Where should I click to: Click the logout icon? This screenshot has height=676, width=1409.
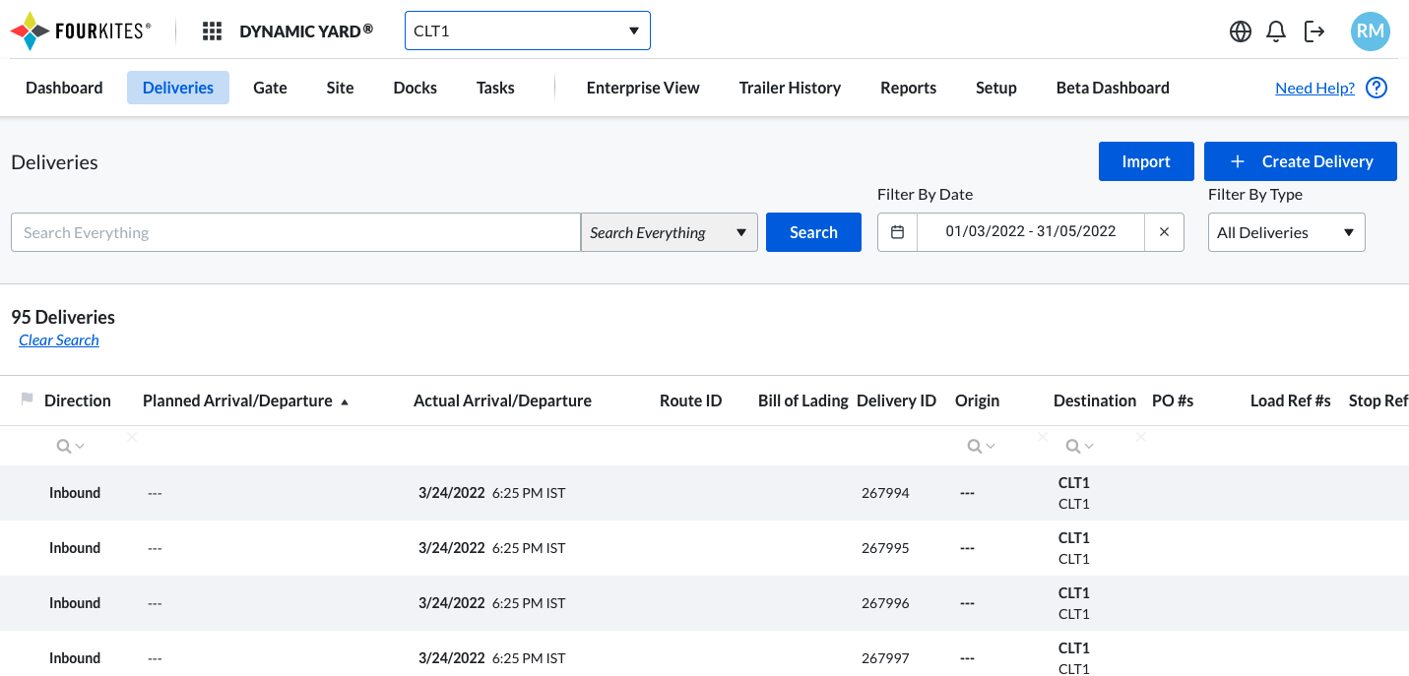(1314, 31)
